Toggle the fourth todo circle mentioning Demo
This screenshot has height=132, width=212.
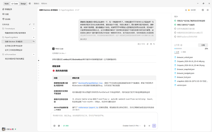[x=175, y=33]
